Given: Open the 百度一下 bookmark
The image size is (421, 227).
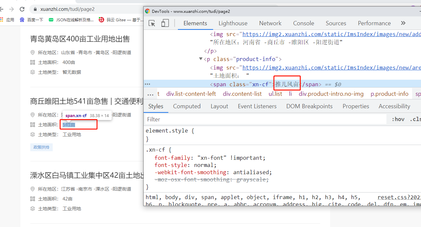Looking at the screenshot, I should [32, 20].
